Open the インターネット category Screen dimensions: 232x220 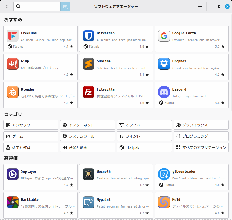pos(88,125)
